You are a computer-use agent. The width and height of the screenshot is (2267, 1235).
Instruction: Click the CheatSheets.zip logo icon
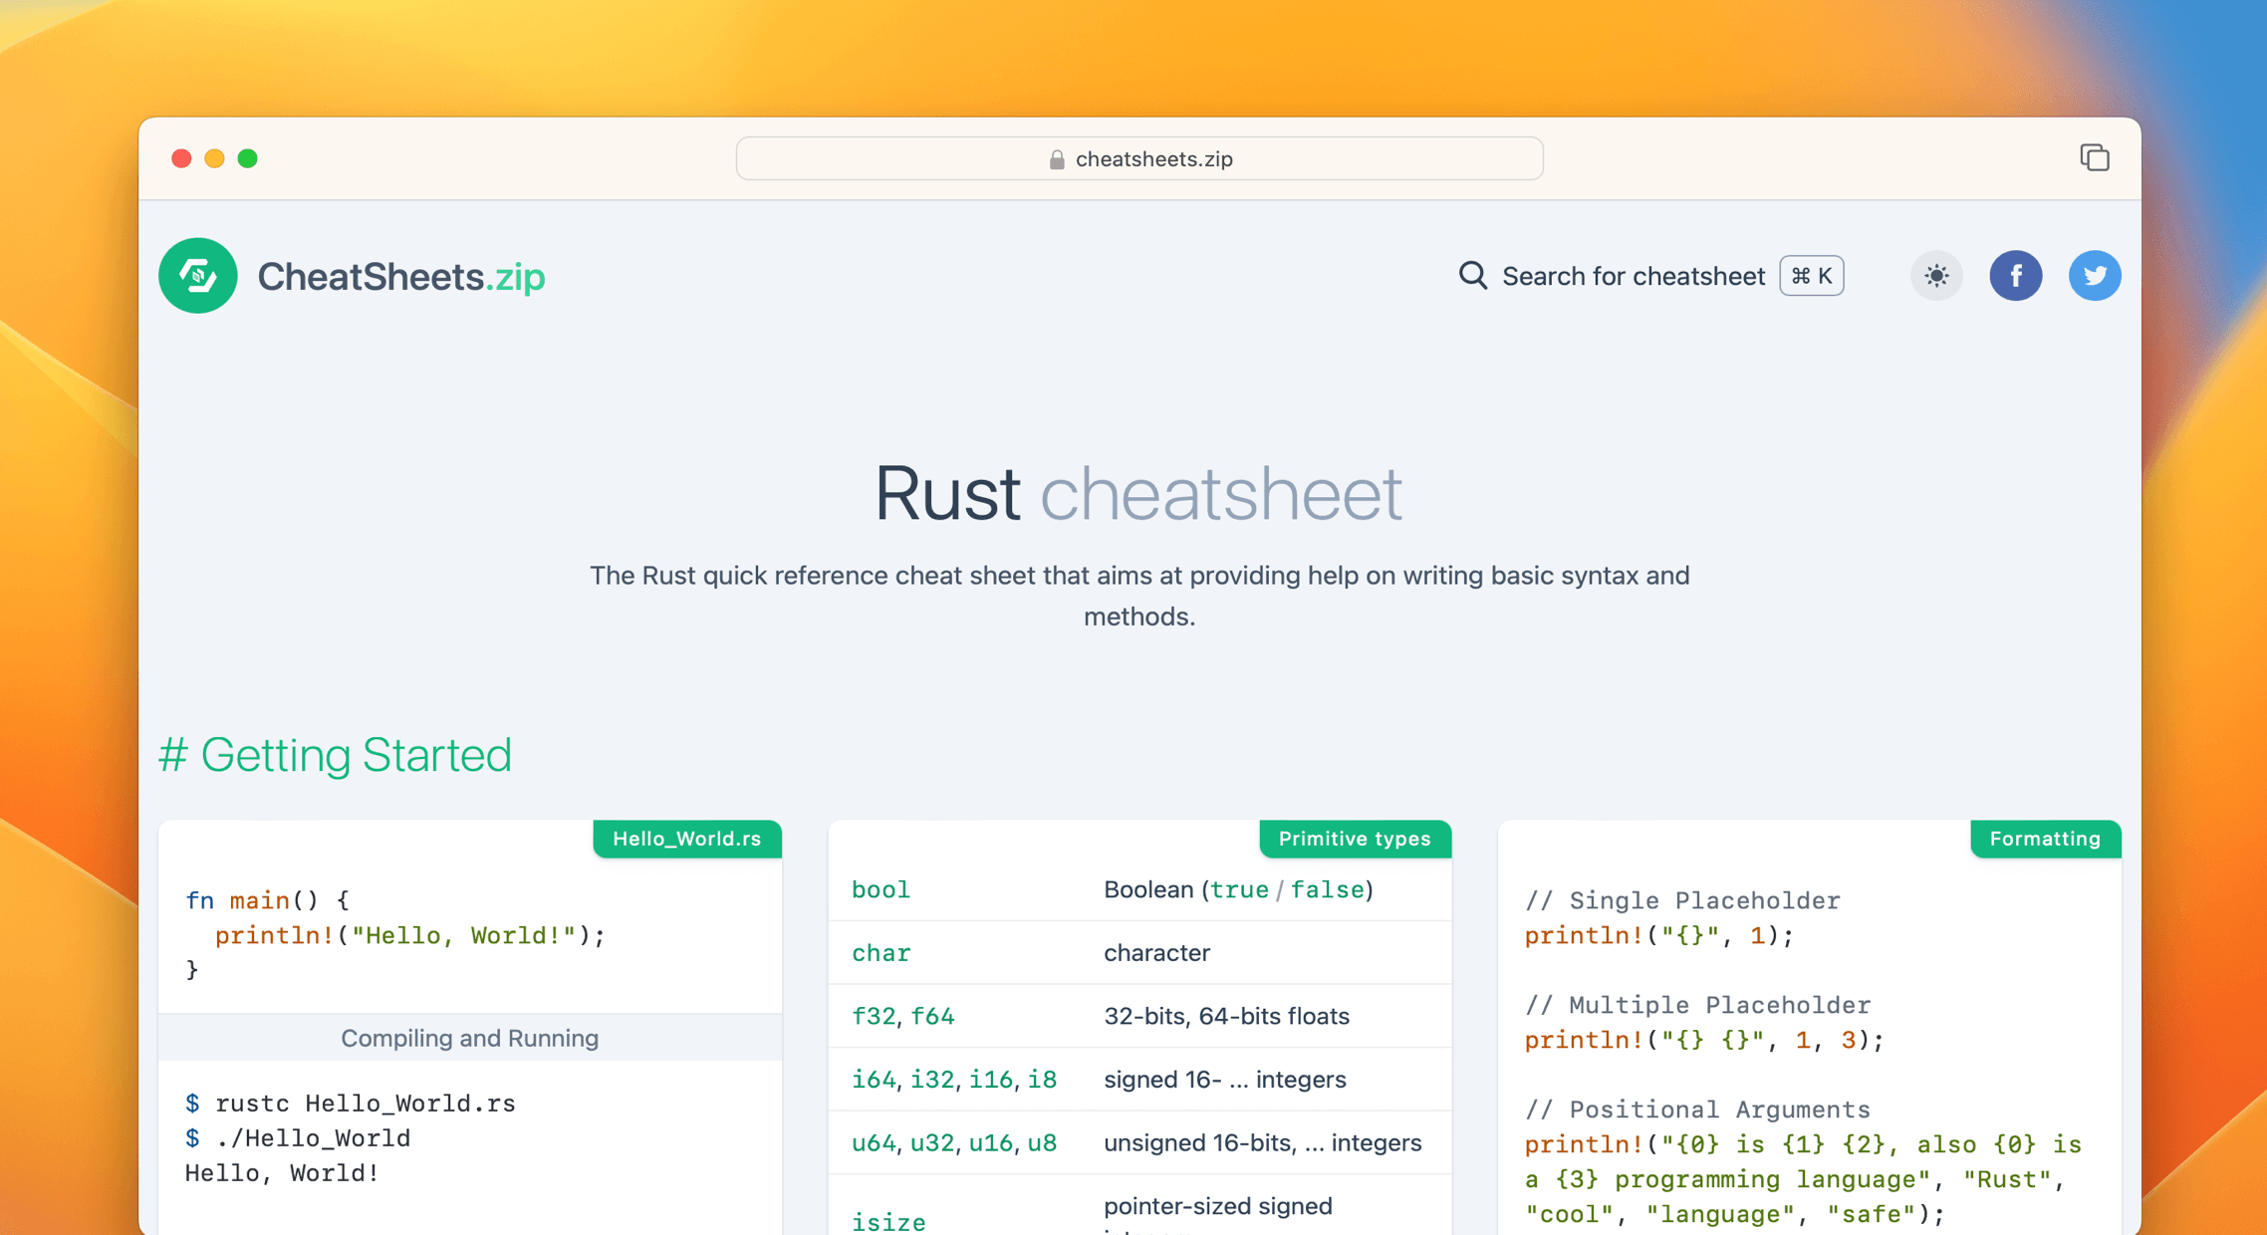pos(197,276)
